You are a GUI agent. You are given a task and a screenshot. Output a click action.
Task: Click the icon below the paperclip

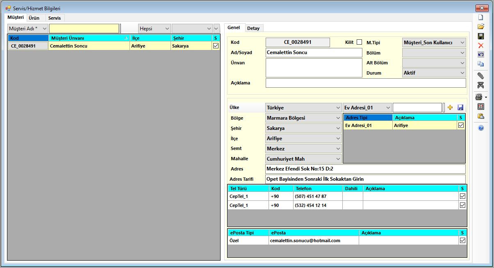[x=481, y=85]
